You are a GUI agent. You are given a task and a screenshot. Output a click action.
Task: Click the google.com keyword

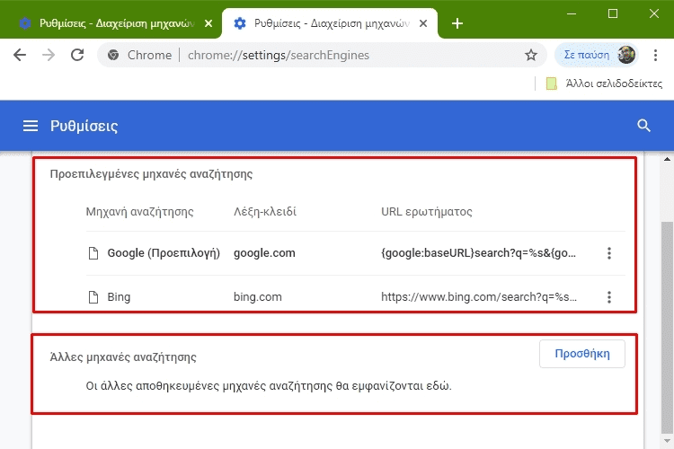coord(264,253)
